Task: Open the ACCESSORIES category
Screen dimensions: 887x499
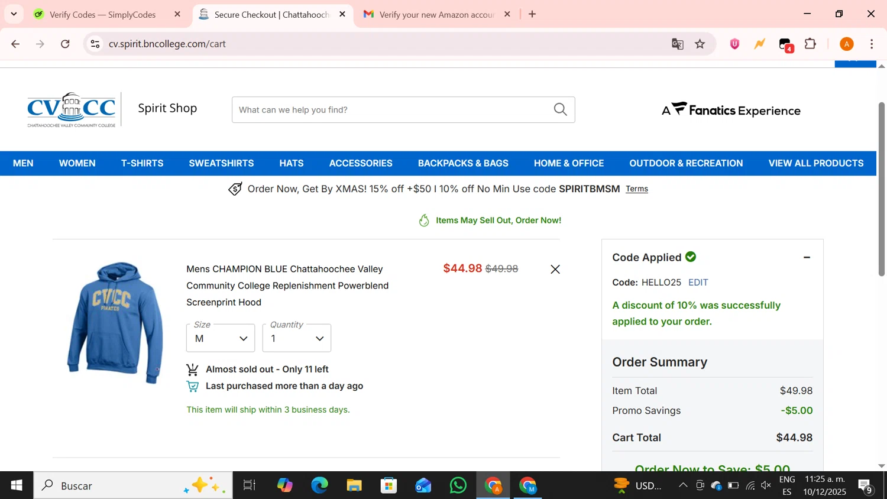Action: (361, 163)
